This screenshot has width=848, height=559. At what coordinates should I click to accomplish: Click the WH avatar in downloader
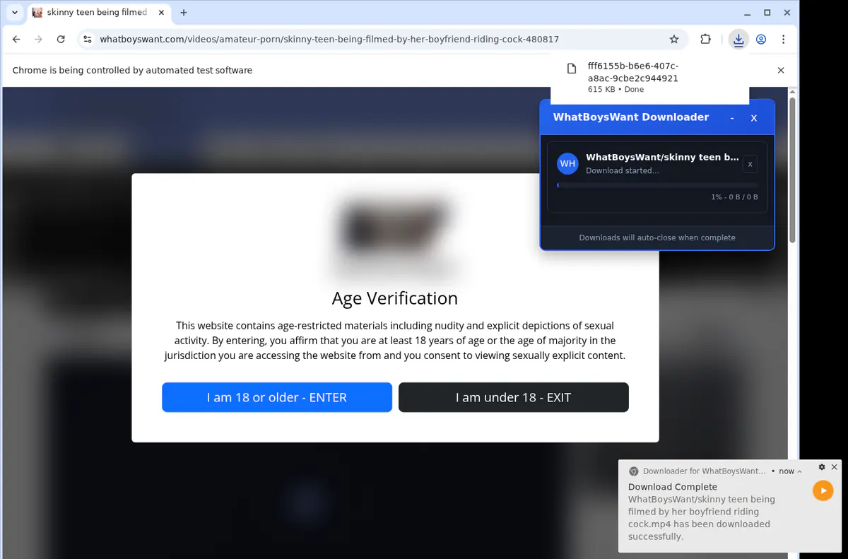[567, 163]
